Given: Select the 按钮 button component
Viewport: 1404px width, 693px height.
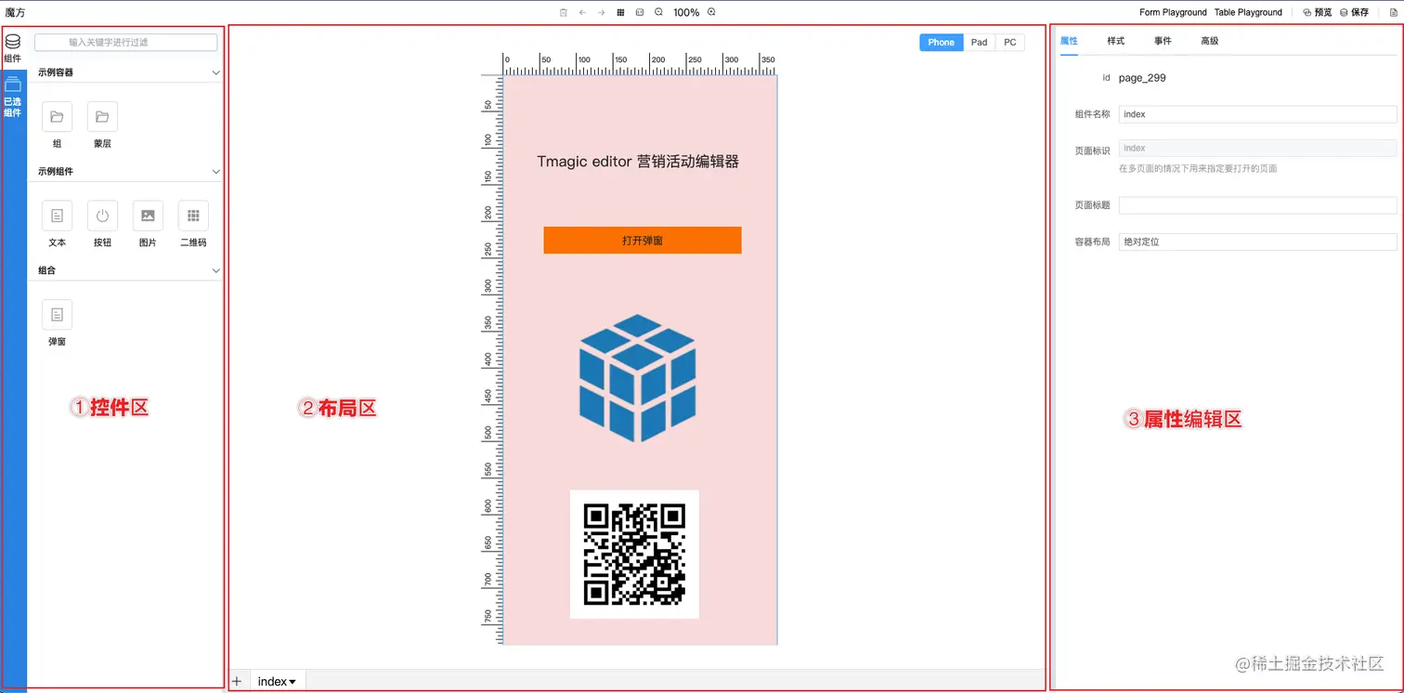Looking at the screenshot, I should click(102, 224).
